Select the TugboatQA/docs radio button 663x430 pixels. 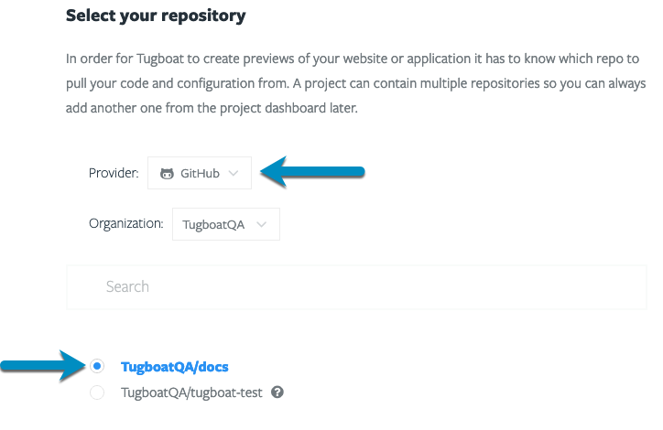pyautogui.click(x=97, y=366)
